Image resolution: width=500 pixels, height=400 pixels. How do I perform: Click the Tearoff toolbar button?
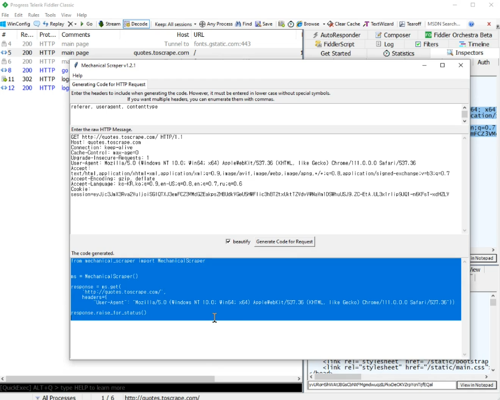[411, 24]
